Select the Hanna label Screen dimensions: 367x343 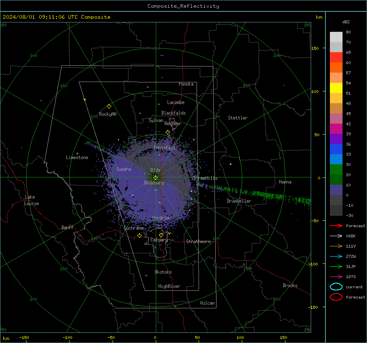285,182
